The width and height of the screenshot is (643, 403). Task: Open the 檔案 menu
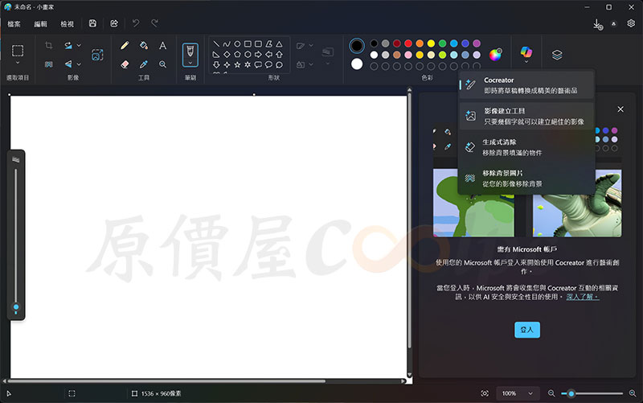[x=14, y=24]
